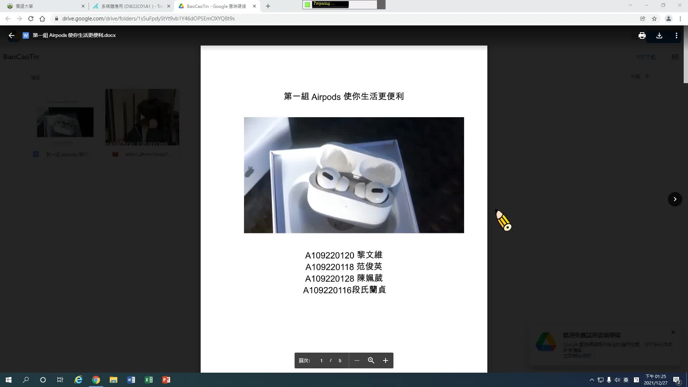Bookmark this page with star icon

(x=654, y=19)
